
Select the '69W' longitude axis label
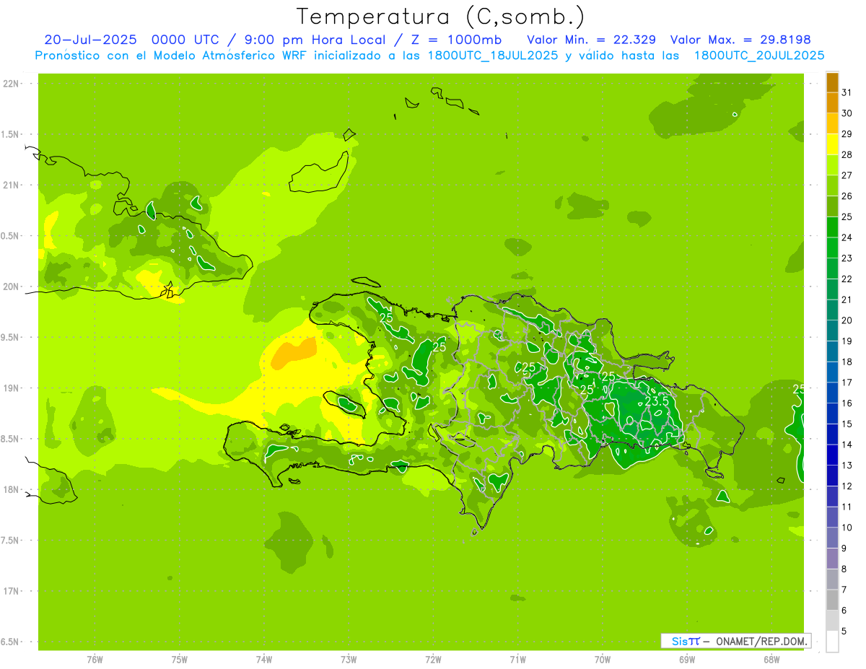point(687,660)
